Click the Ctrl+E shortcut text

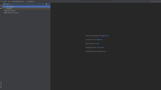coord(97,43)
